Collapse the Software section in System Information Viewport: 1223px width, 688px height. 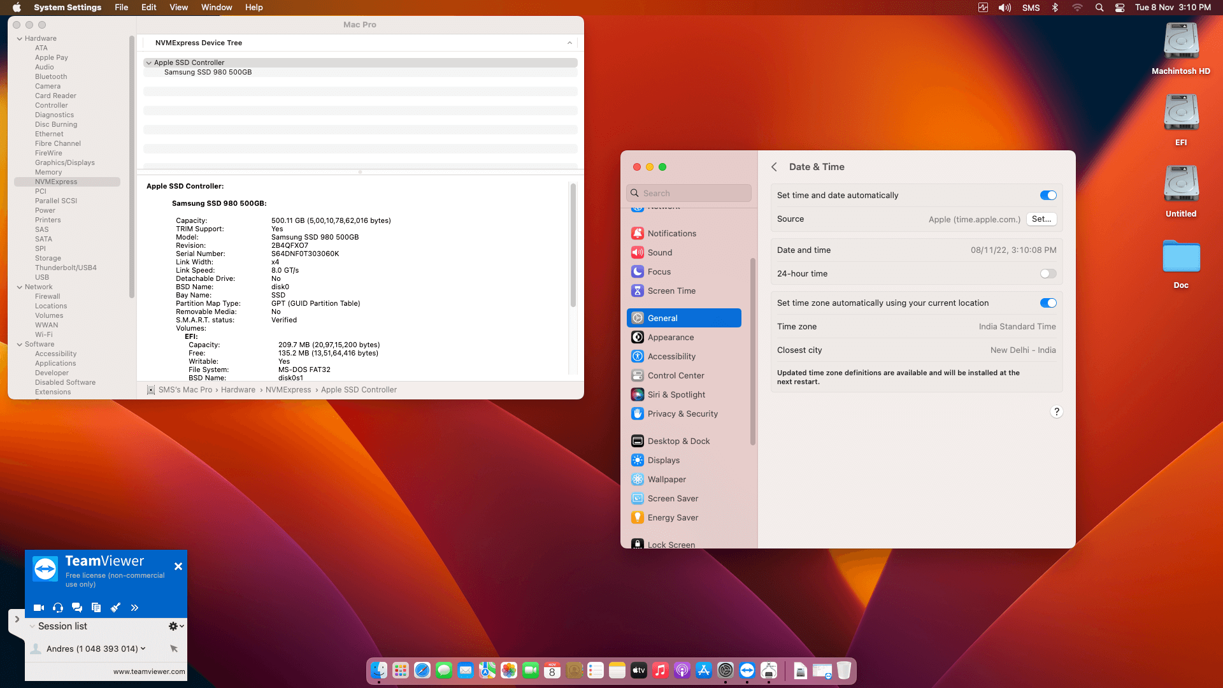pos(20,345)
